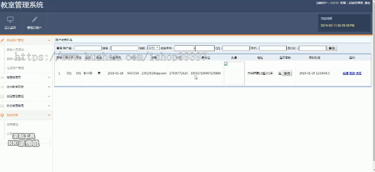Click the ID number 33032719900723568X
Screen dimensions: 375x172
206,73
